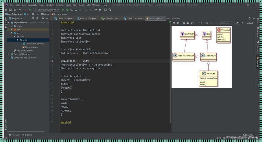This screenshot has width=262, height=142.
Task: Click the Profiler run icon
Action: [x=76, y=10]
